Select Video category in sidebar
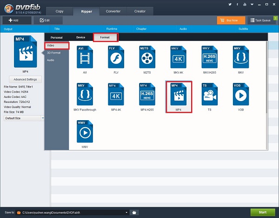Image resolution: width=279 pixels, height=218 pixels. pos(57,46)
